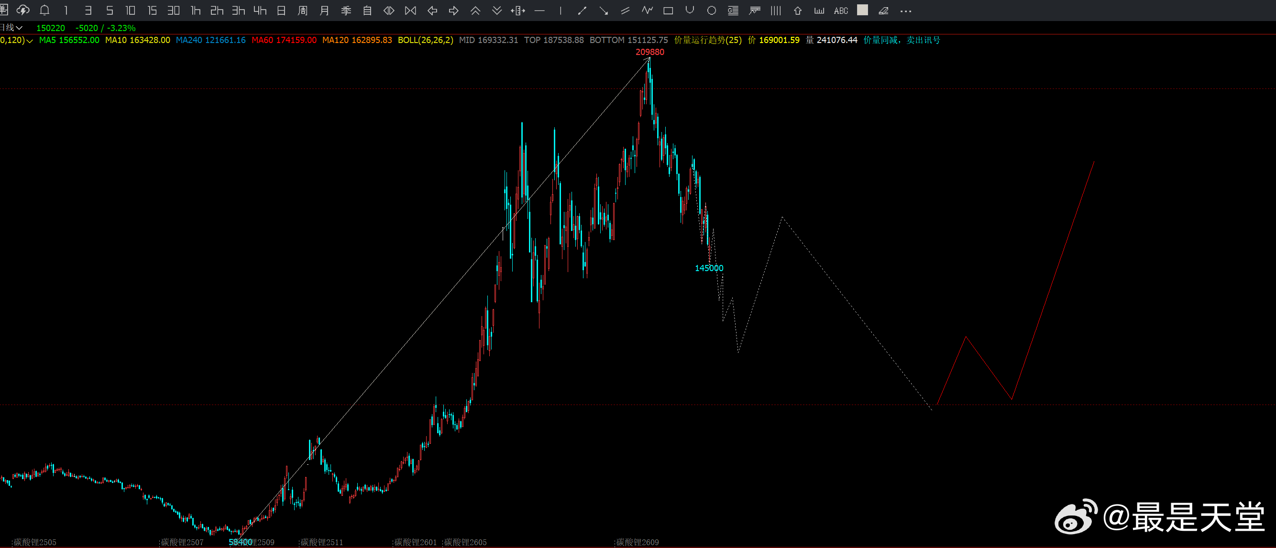Screen dimensions: 1276x548
Task: Select the custom (自) period
Action: click(x=367, y=11)
